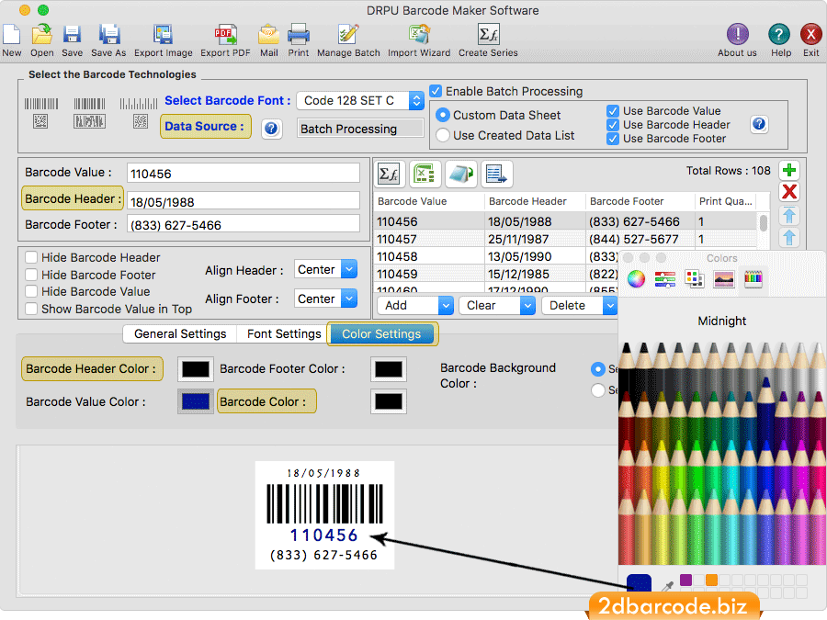Toggle Enable Batch Processing checkbox
Image resolution: width=827 pixels, height=620 pixels.
436,91
